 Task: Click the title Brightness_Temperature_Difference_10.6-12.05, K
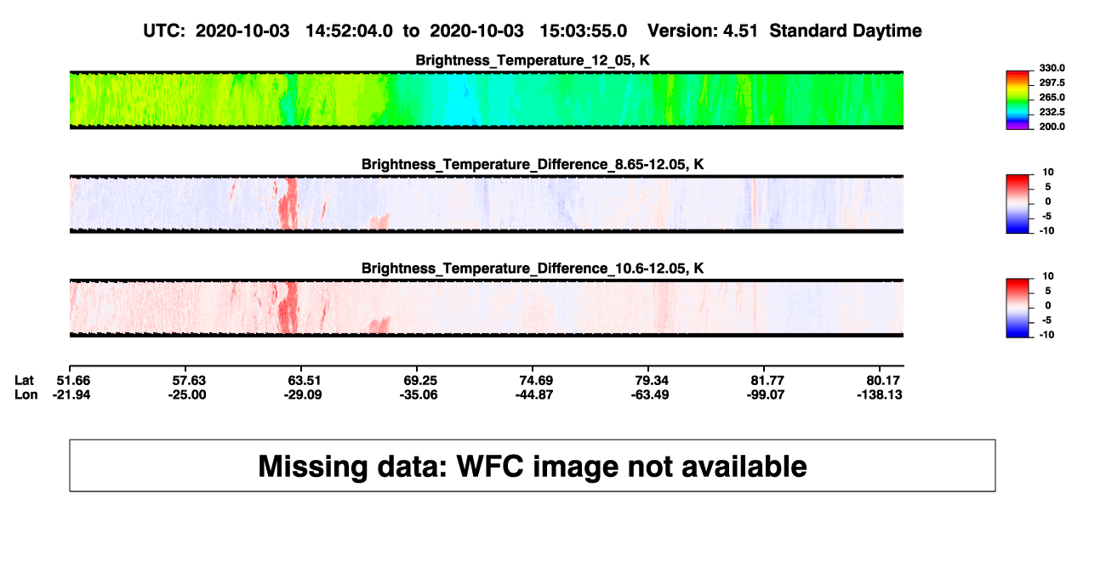click(x=533, y=269)
